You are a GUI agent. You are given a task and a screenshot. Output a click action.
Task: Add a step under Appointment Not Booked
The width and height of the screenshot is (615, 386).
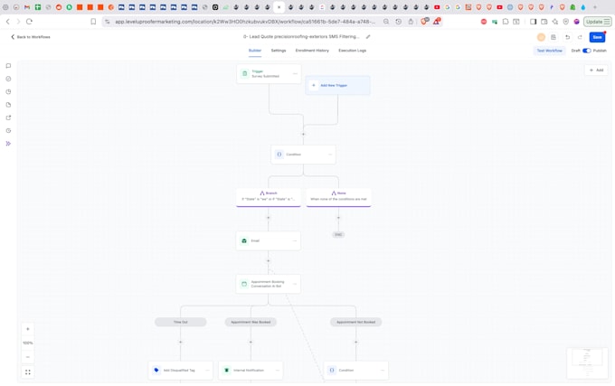(x=355, y=342)
